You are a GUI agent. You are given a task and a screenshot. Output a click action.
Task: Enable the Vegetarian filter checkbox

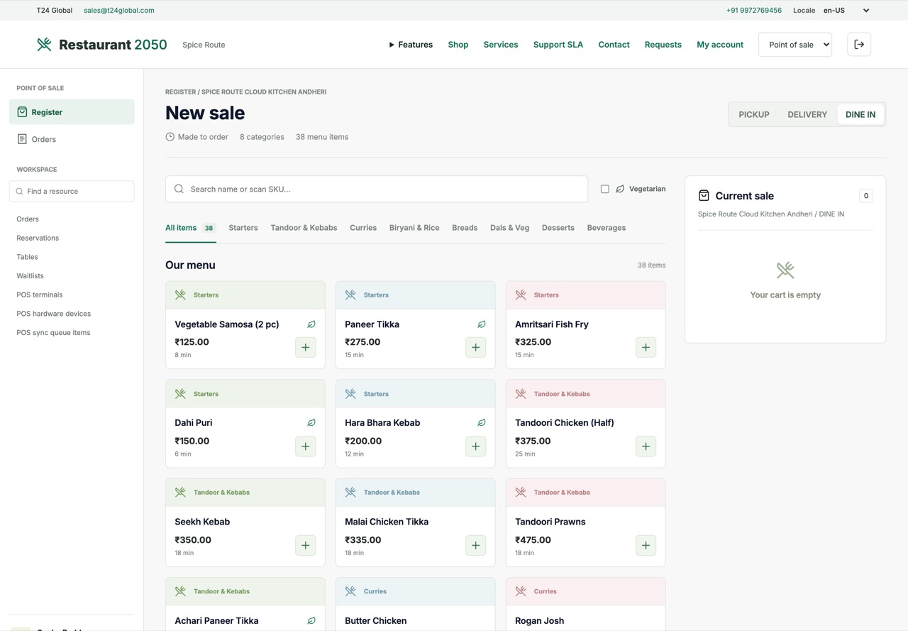tap(605, 190)
